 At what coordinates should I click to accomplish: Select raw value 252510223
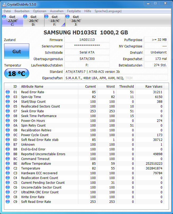tap(154, 163)
